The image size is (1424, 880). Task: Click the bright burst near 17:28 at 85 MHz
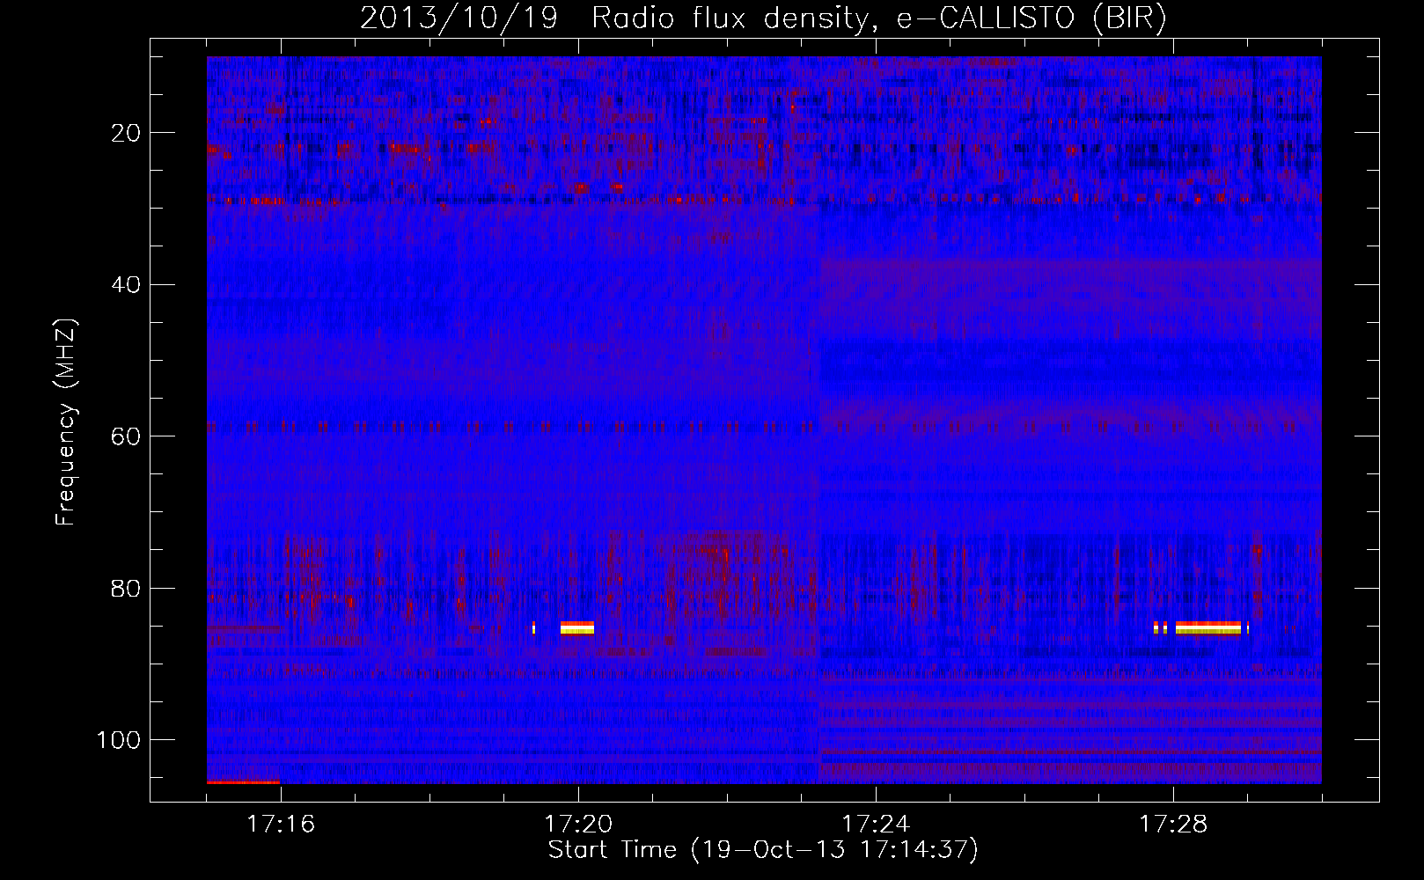pyautogui.click(x=1207, y=627)
